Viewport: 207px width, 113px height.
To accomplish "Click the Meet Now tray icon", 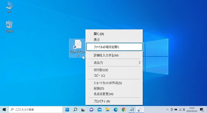I will coord(172,109).
